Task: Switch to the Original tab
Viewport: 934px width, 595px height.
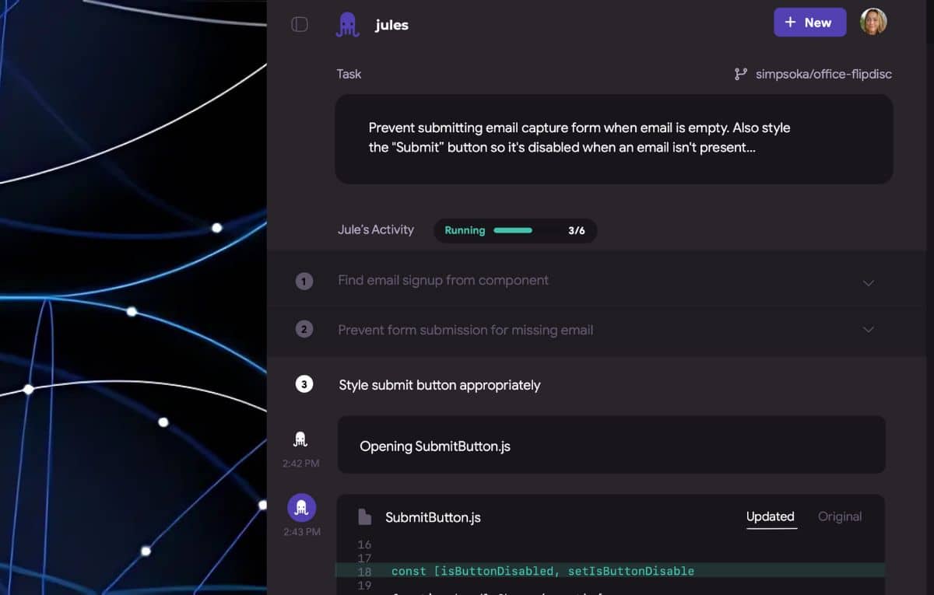Action: 840,517
